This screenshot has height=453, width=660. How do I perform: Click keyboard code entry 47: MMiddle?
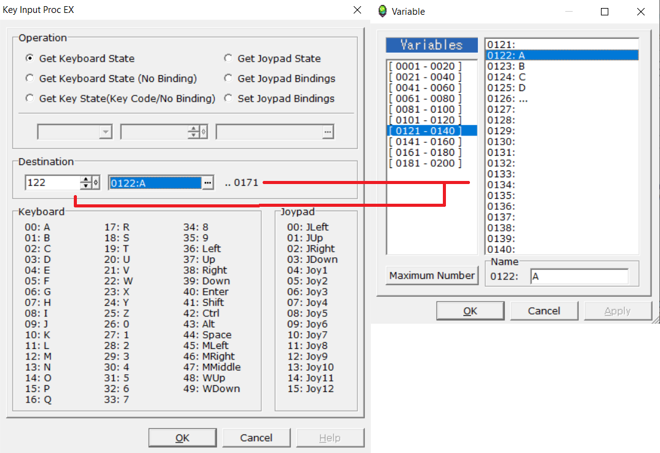pyautogui.click(x=212, y=367)
